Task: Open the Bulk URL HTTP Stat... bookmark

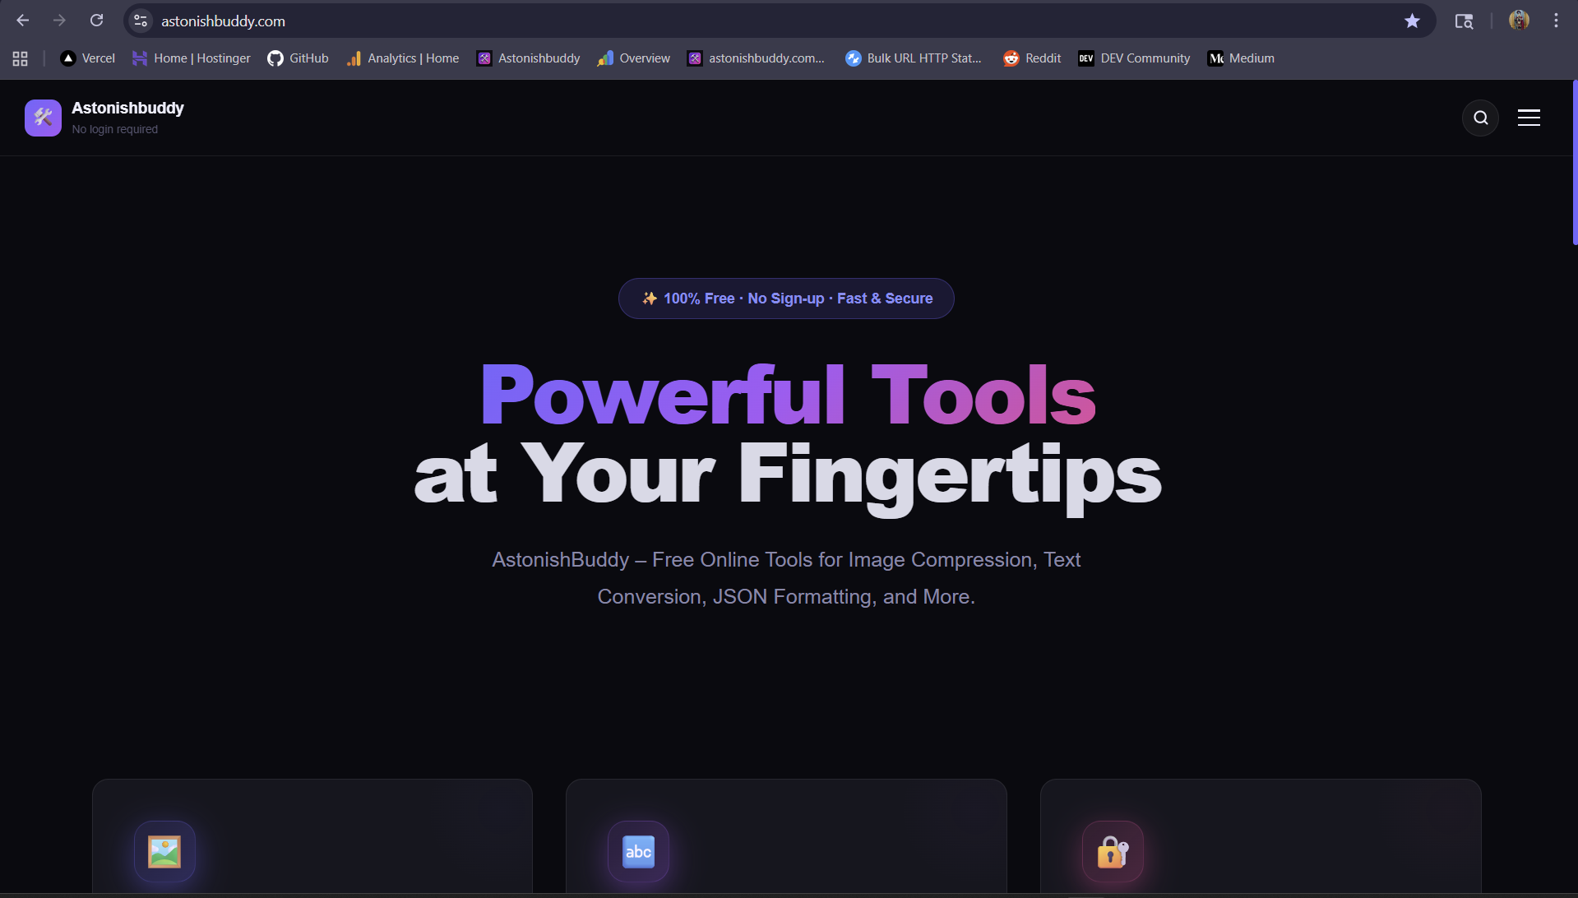Action: [x=914, y=58]
